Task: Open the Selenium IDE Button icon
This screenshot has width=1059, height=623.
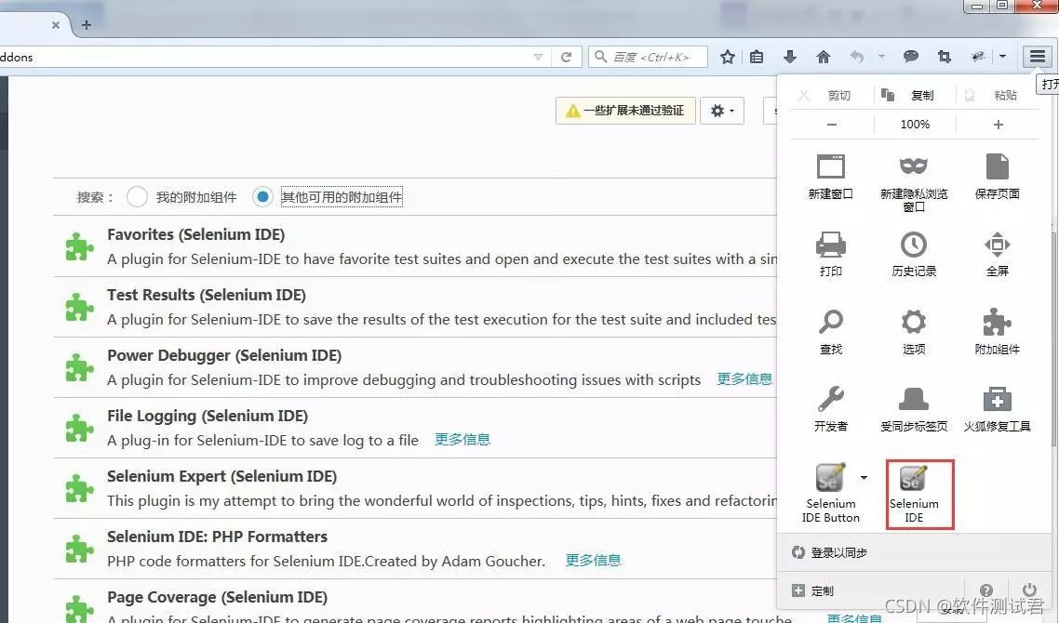Action: 830,480
